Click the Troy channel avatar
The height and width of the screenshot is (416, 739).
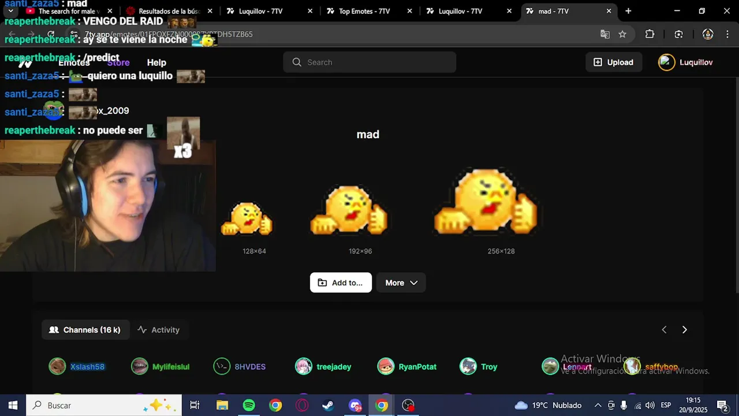tap(468, 366)
